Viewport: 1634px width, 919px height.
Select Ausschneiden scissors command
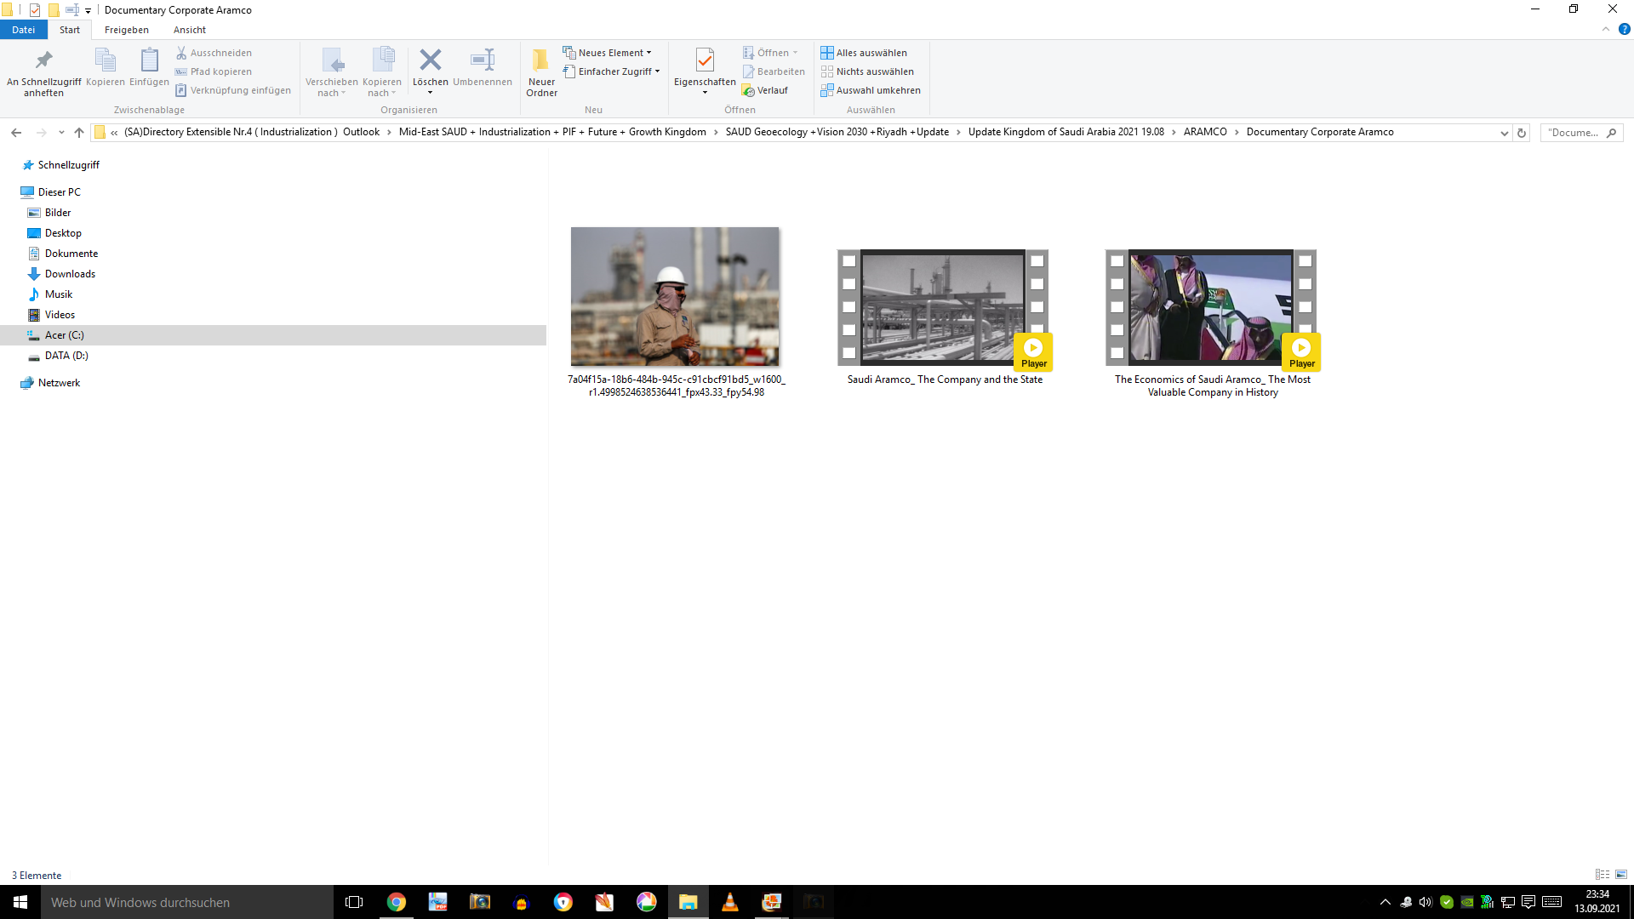(214, 53)
